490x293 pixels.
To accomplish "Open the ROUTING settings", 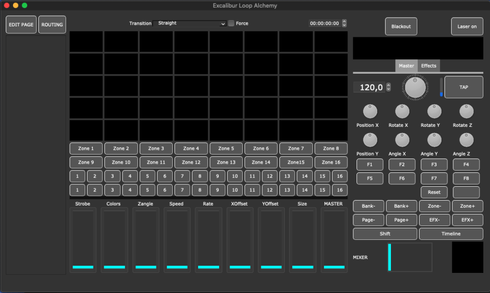I will click(x=52, y=24).
